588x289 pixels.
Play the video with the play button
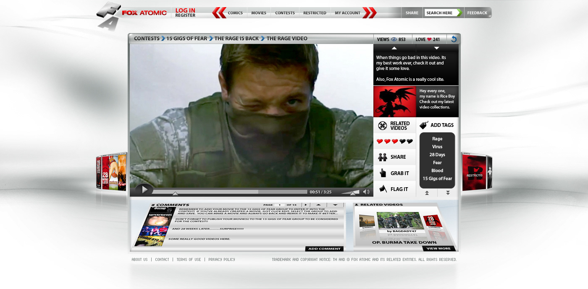(144, 190)
